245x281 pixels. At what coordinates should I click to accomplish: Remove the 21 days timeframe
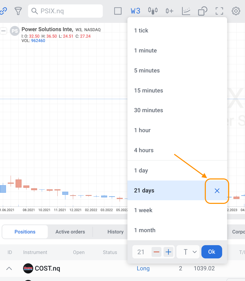217,191
